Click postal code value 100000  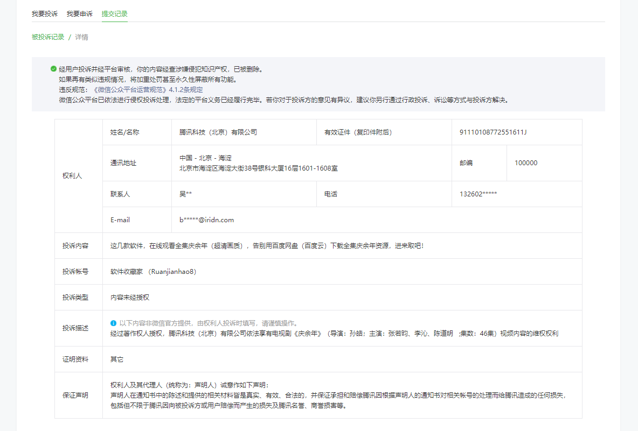[526, 163]
